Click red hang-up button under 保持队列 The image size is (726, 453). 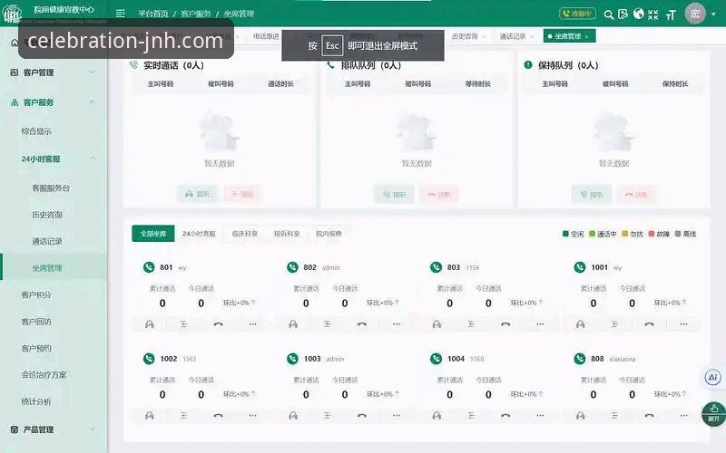pos(636,195)
